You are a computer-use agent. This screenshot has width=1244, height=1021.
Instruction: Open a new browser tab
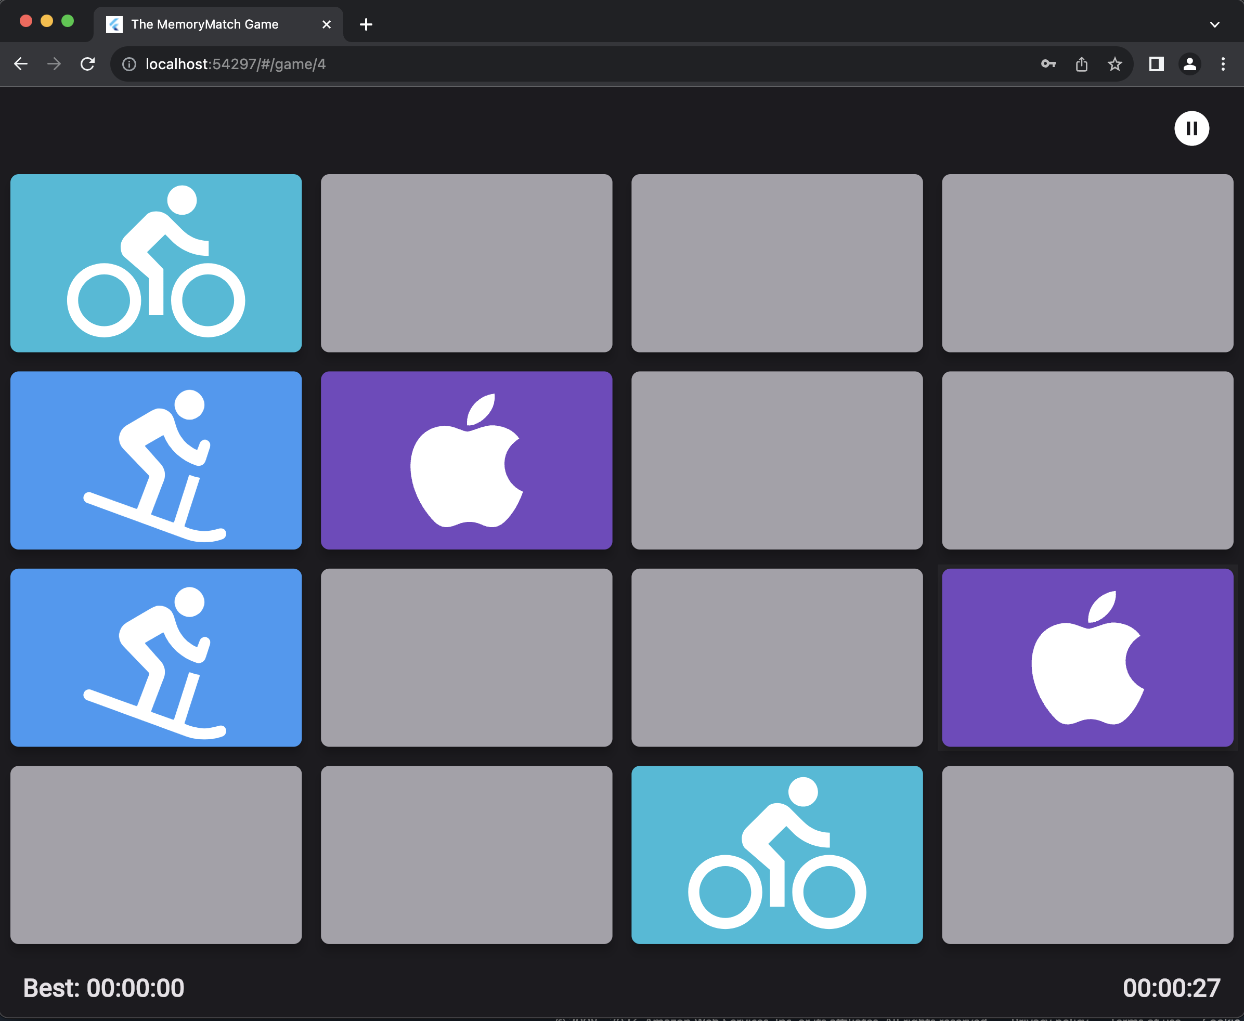tap(366, 25)
